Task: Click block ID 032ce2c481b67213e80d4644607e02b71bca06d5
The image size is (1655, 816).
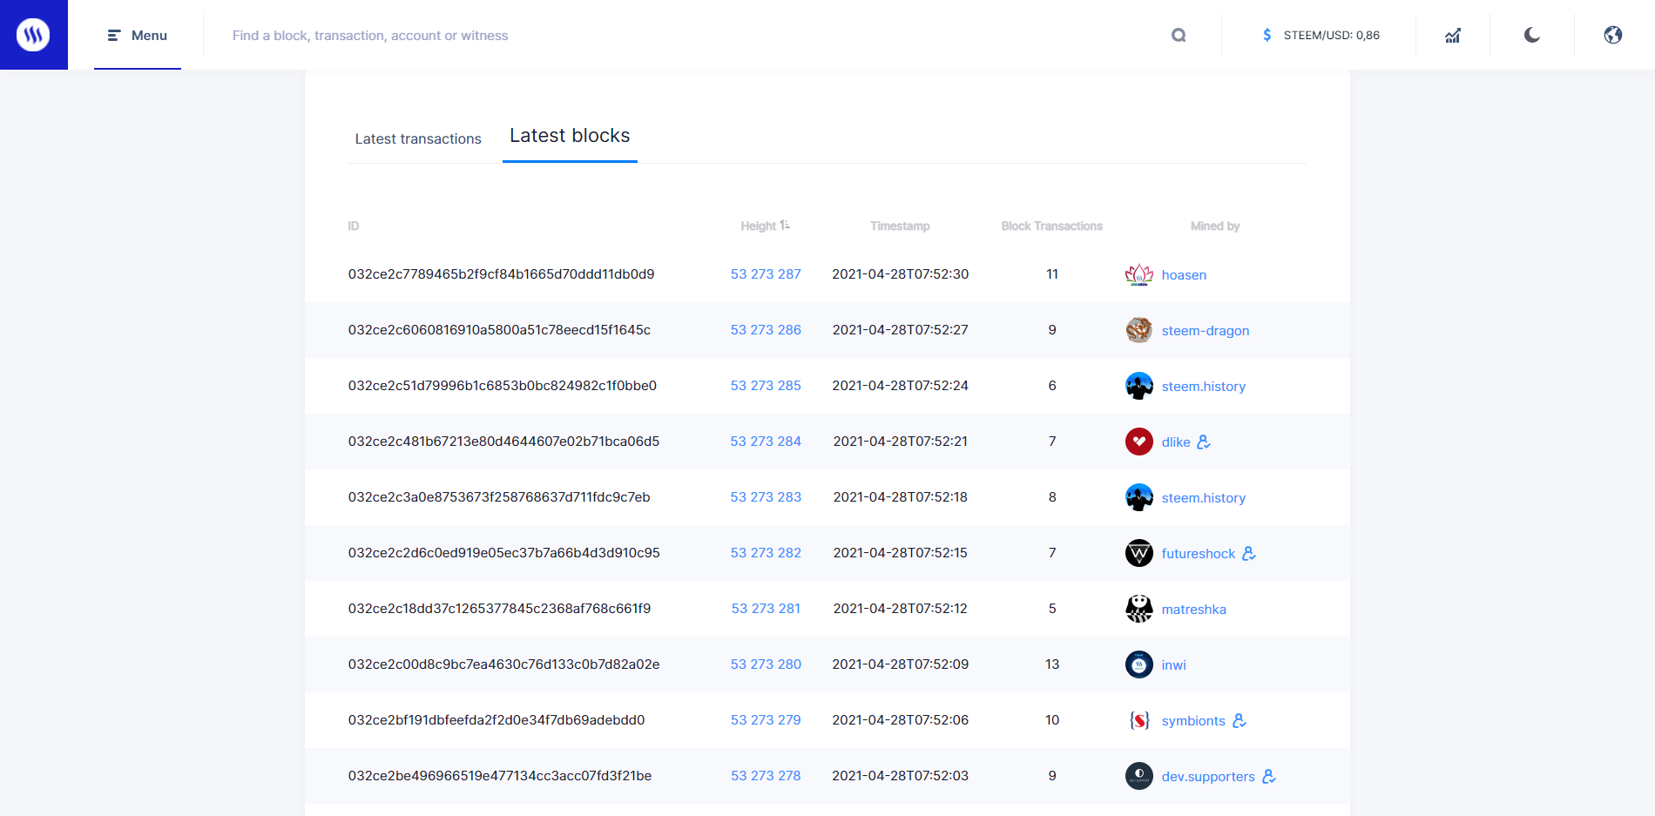Action: [503, 442]
